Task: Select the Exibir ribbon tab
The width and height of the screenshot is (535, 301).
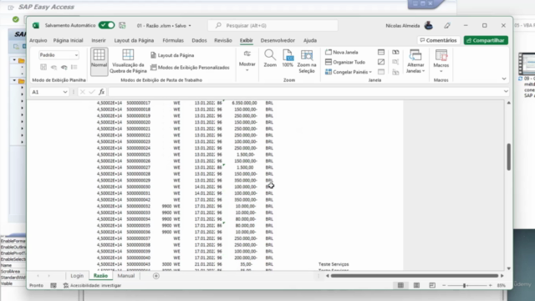Action: (247, 40)
